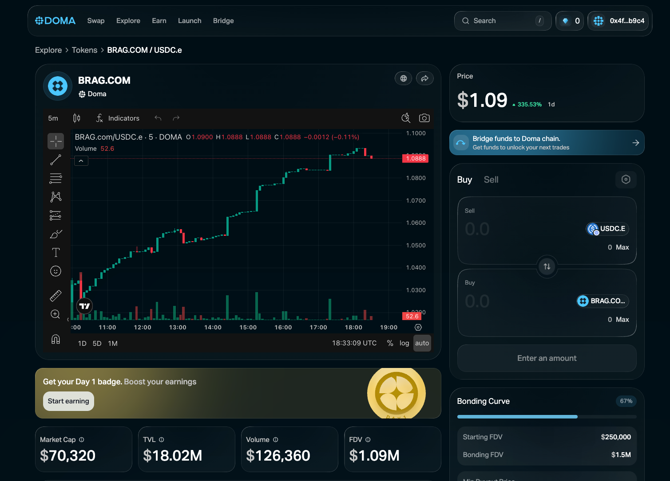Toggle log scale on chart

click(x=404, y=343)
